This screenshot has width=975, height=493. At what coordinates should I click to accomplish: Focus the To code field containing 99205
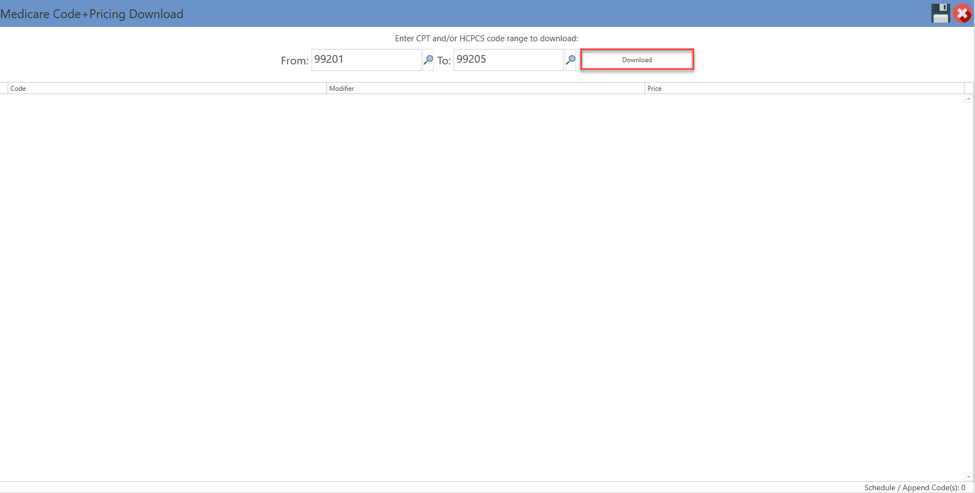point(508,59)
